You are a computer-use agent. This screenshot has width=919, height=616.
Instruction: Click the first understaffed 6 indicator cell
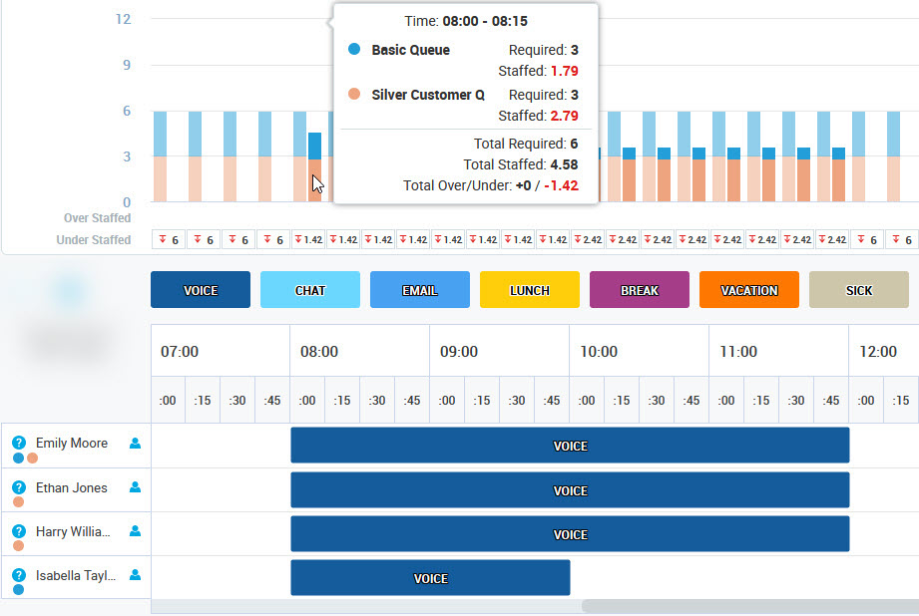point(168,240)
